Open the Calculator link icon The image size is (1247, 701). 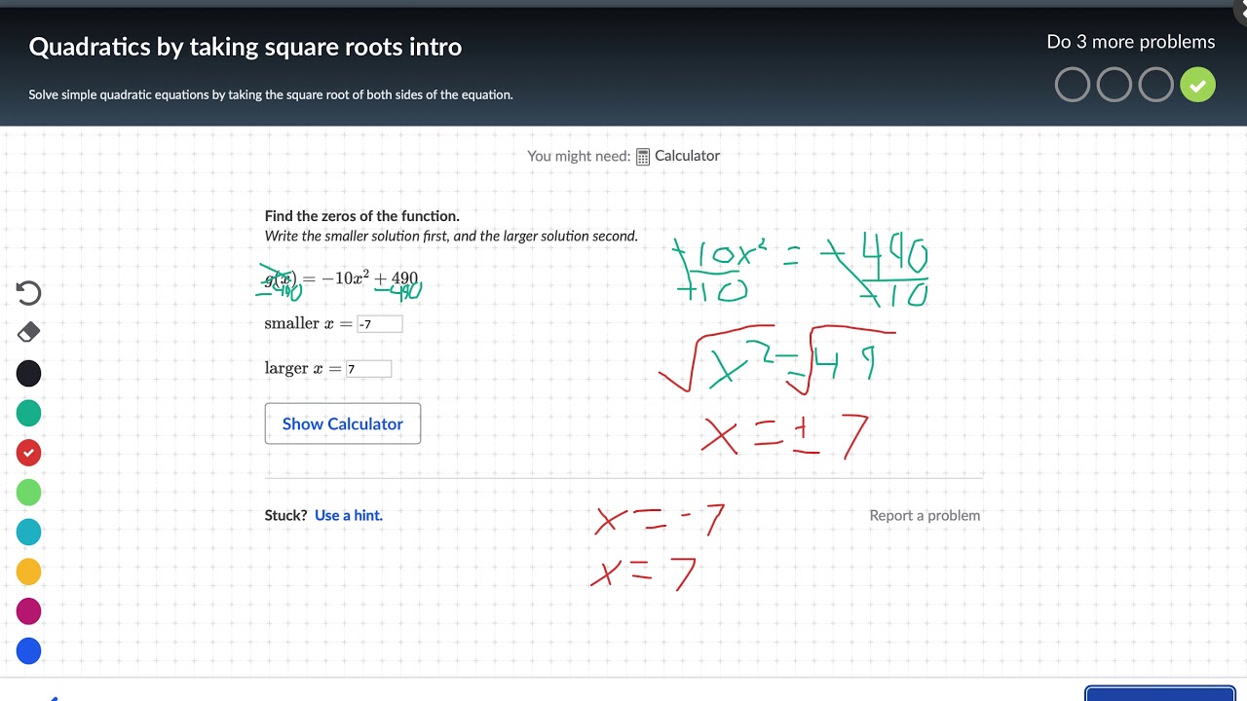(643, 157)
